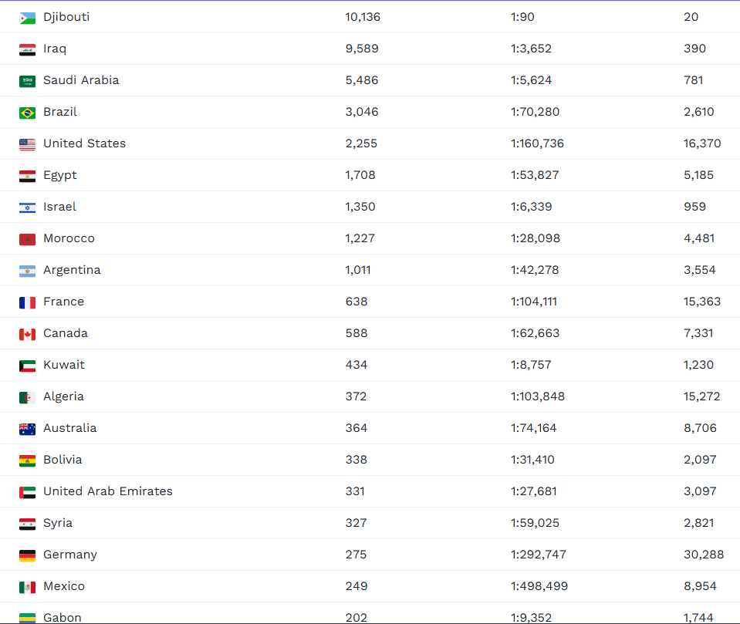
Task: Open the Gabon country link
Action: [x=63, y=617]
